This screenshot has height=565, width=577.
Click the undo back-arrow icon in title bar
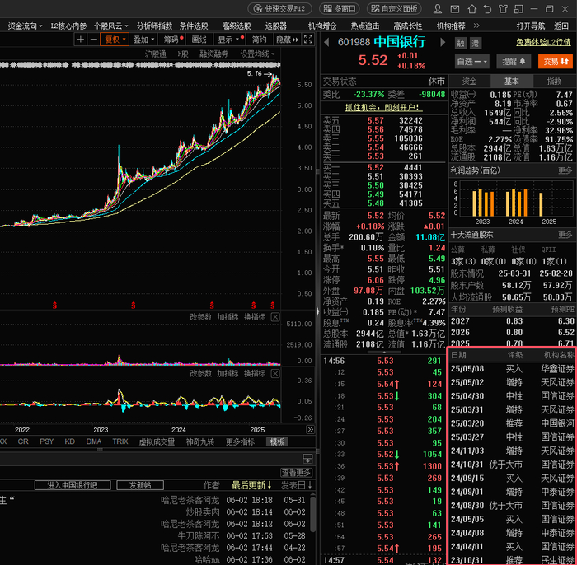[488, 9]
